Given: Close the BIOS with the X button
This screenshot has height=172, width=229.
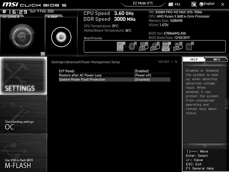Looking at the screenshot, I should pyautogui.click(x=223, y=4).
